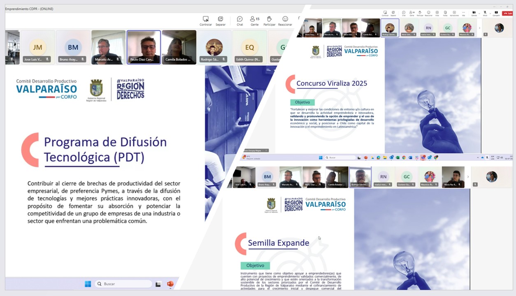Open the Vista layout options

tap(437, 13)
